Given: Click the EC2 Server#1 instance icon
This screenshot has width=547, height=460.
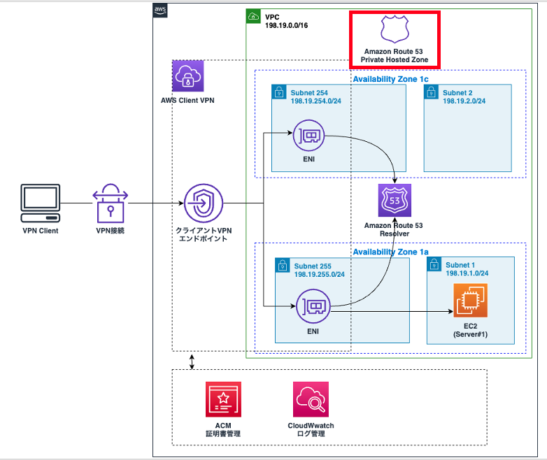Looking at the screenshot, I should (x=470, y=301).
